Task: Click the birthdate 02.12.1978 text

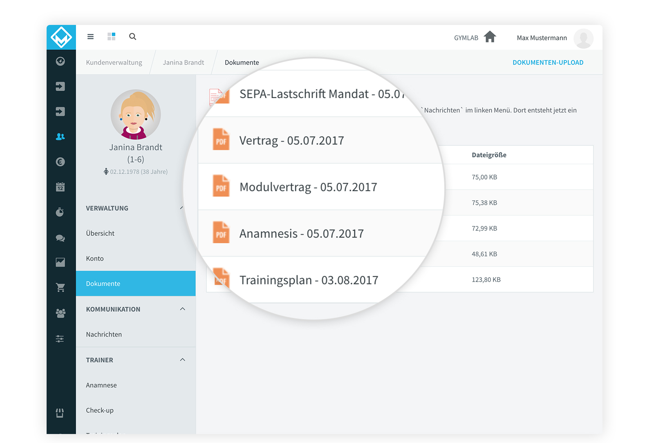Action: coord(139,172)
